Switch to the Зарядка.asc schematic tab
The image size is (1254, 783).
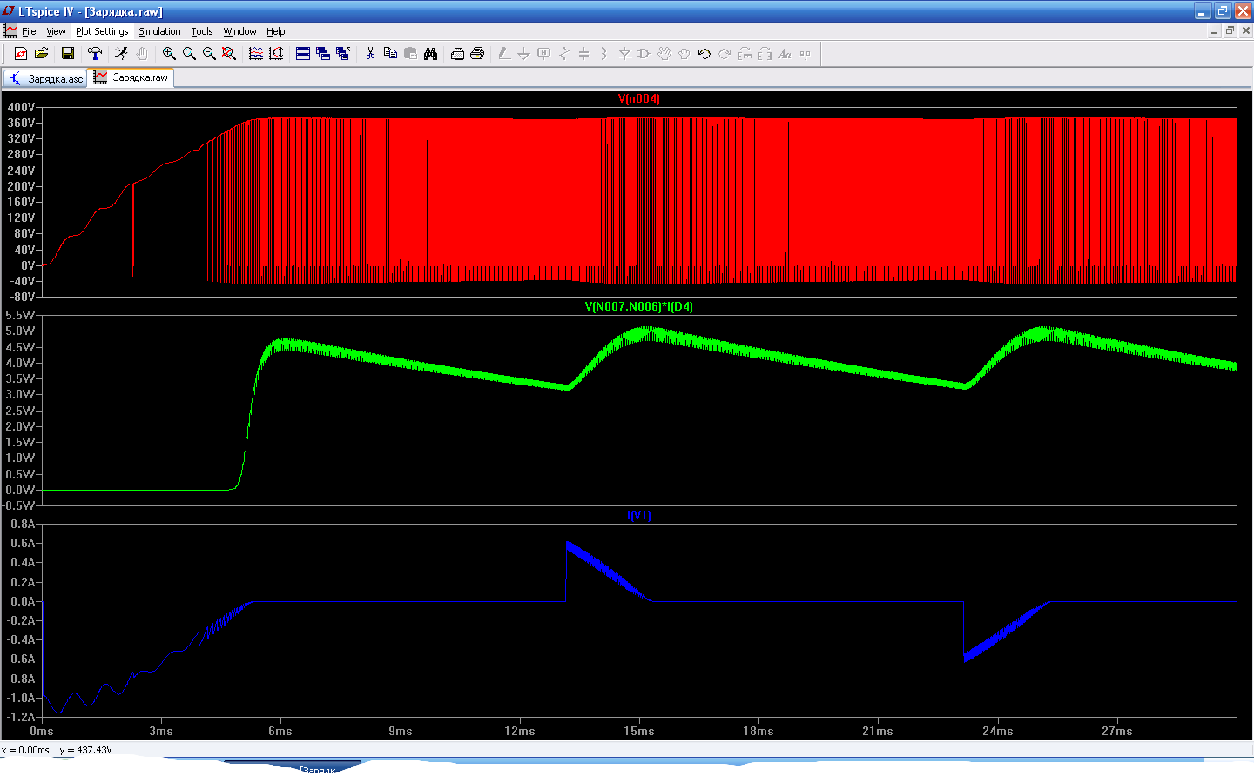pyautogui.click(x=46, y=78)
